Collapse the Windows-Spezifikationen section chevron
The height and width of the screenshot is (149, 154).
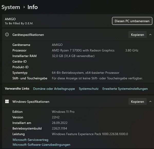point(150,102)
